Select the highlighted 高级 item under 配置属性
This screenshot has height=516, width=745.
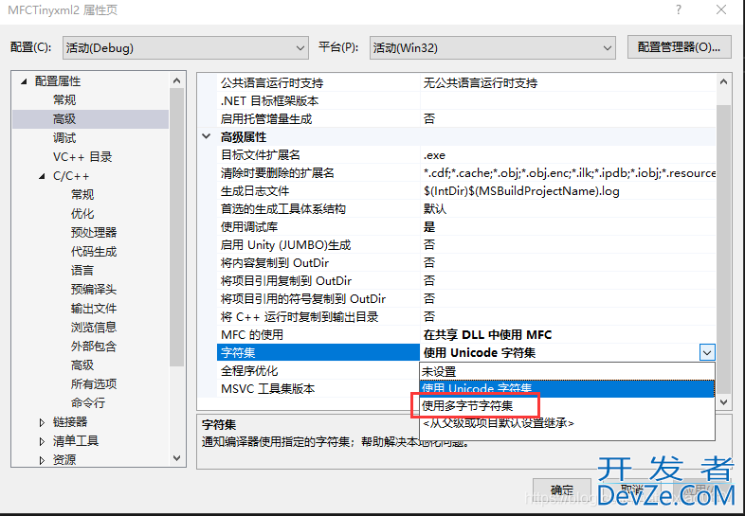tap(64, 119)
